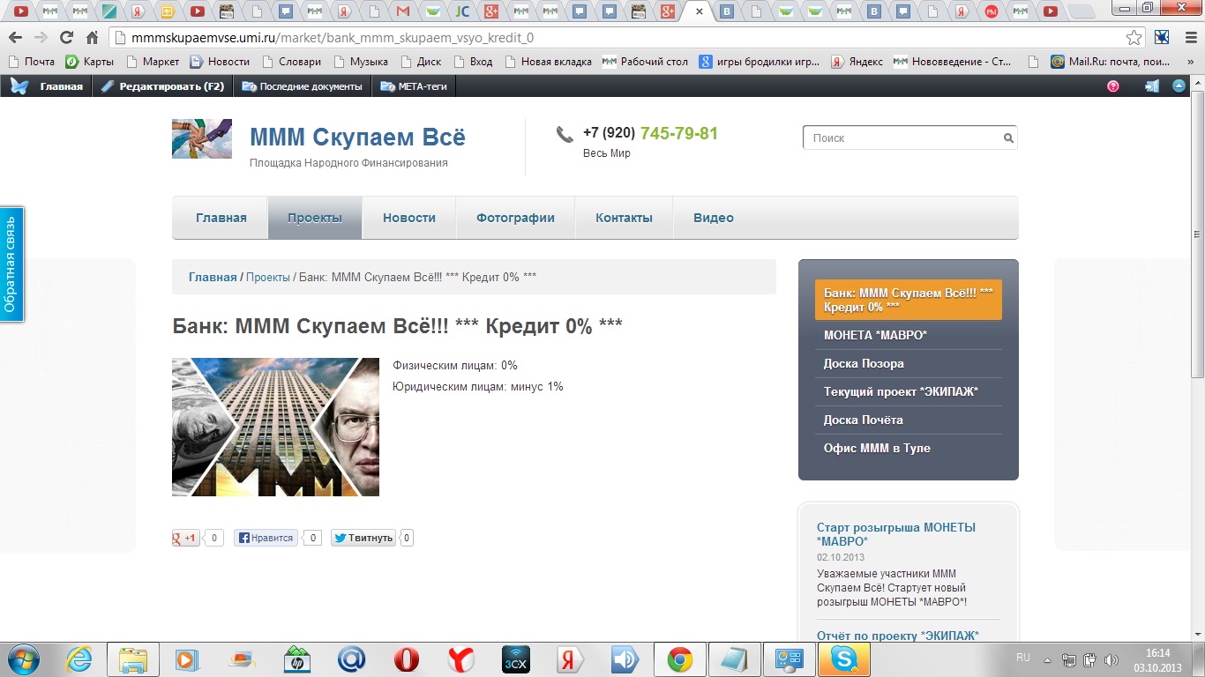Viewport: 1205px width, 677px height.
Task: Go to browser home page icon
Action: click(x=92, y=38)
